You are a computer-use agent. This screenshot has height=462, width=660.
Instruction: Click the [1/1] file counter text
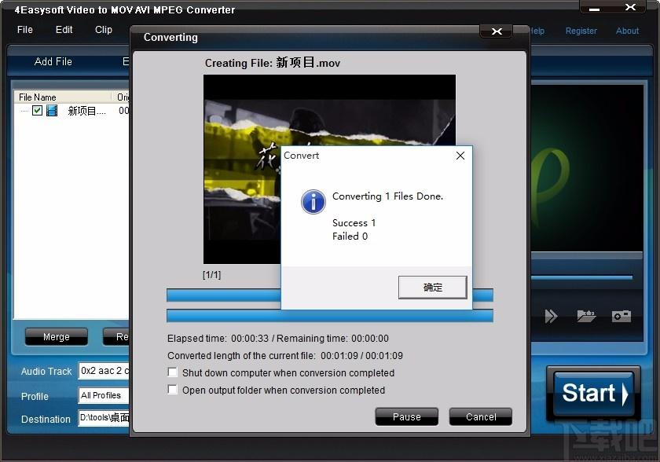click(211, 275)
